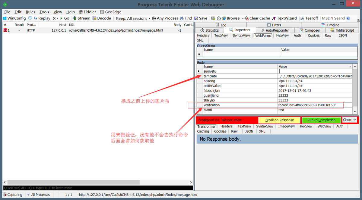Open response Caching tab
The width and height of the screenshot is (362, 200).
(x=203, y=131)
